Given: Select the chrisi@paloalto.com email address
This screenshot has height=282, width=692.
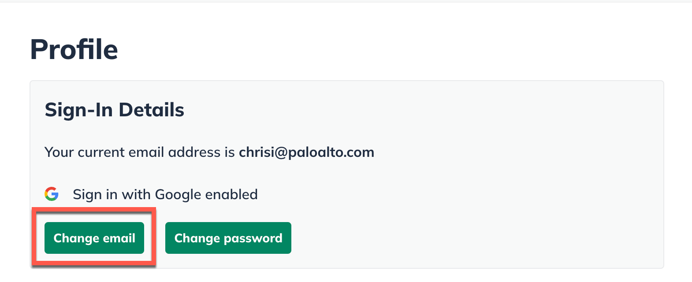Looking at the screenshot, I should coord(306,152).
